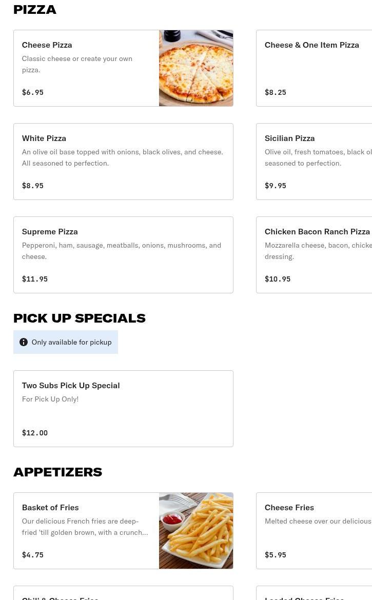The image size is (372, 600).
Task: Open the Basket of Fries photo
Action: pyautogui.click(x=196, y=531)
